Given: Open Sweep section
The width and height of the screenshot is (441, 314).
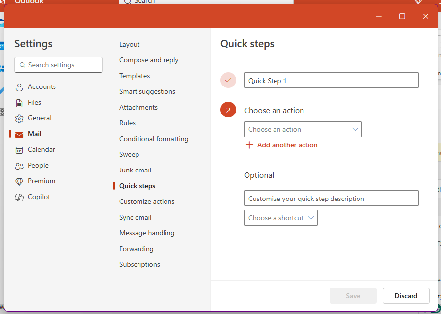Looking at the screenshot, I should [129, 155].
